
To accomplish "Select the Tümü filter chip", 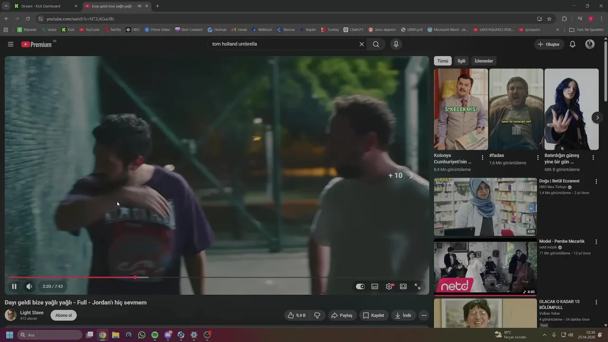I will [443, 61].
